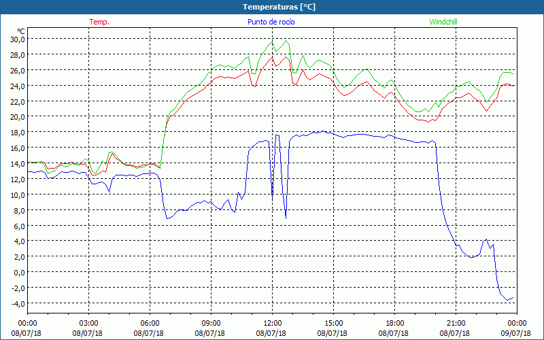Click the -2,0 y-axis value
Image resolution: width=544 pixels, height=340 pixels.
point(18,288)
